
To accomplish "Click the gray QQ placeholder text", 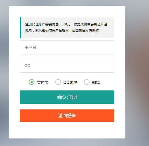I will tap(28, 66).
